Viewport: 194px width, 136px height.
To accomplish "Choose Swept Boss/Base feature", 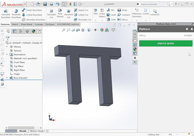I will pos(32,10).
